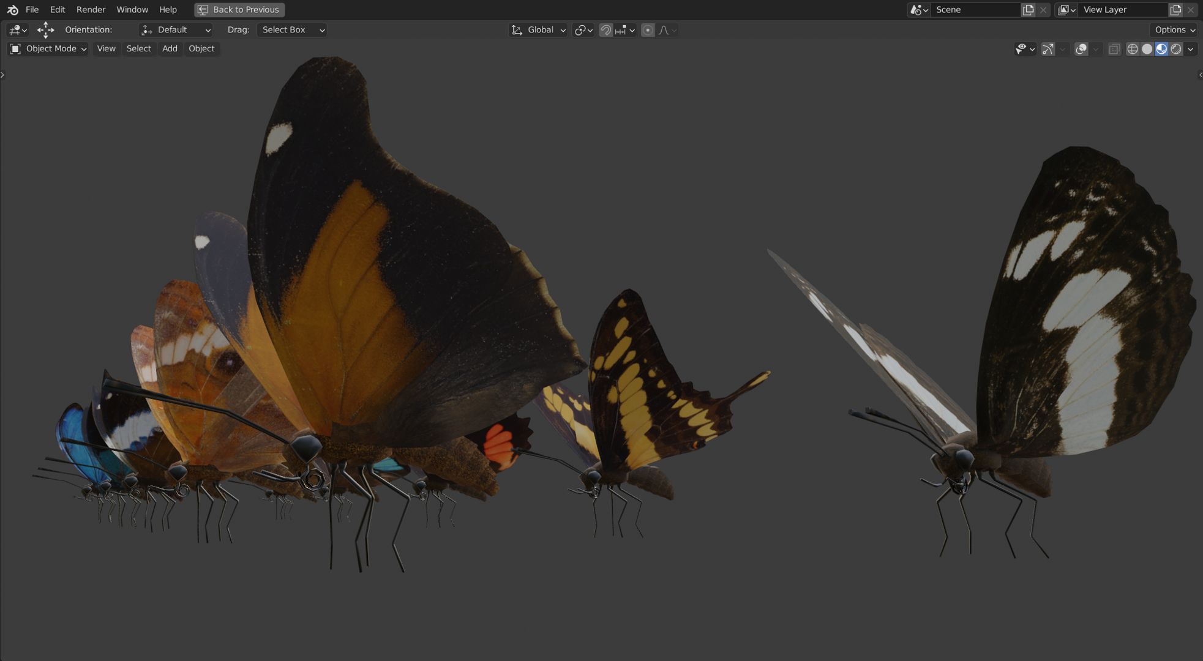Expand the Select Box drag dropdown

click(291, 30)
